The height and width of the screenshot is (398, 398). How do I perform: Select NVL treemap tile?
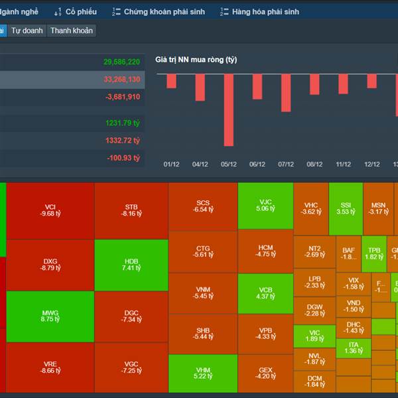[x=314, y=359]
